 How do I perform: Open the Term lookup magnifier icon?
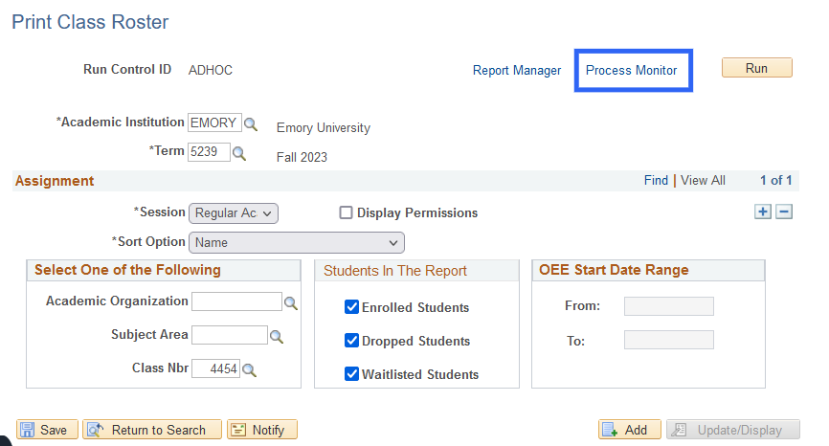(x=239, y=153)
